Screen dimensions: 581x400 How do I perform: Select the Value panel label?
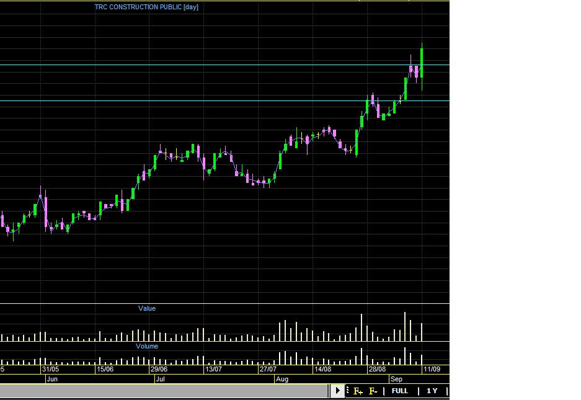[147, 308]
